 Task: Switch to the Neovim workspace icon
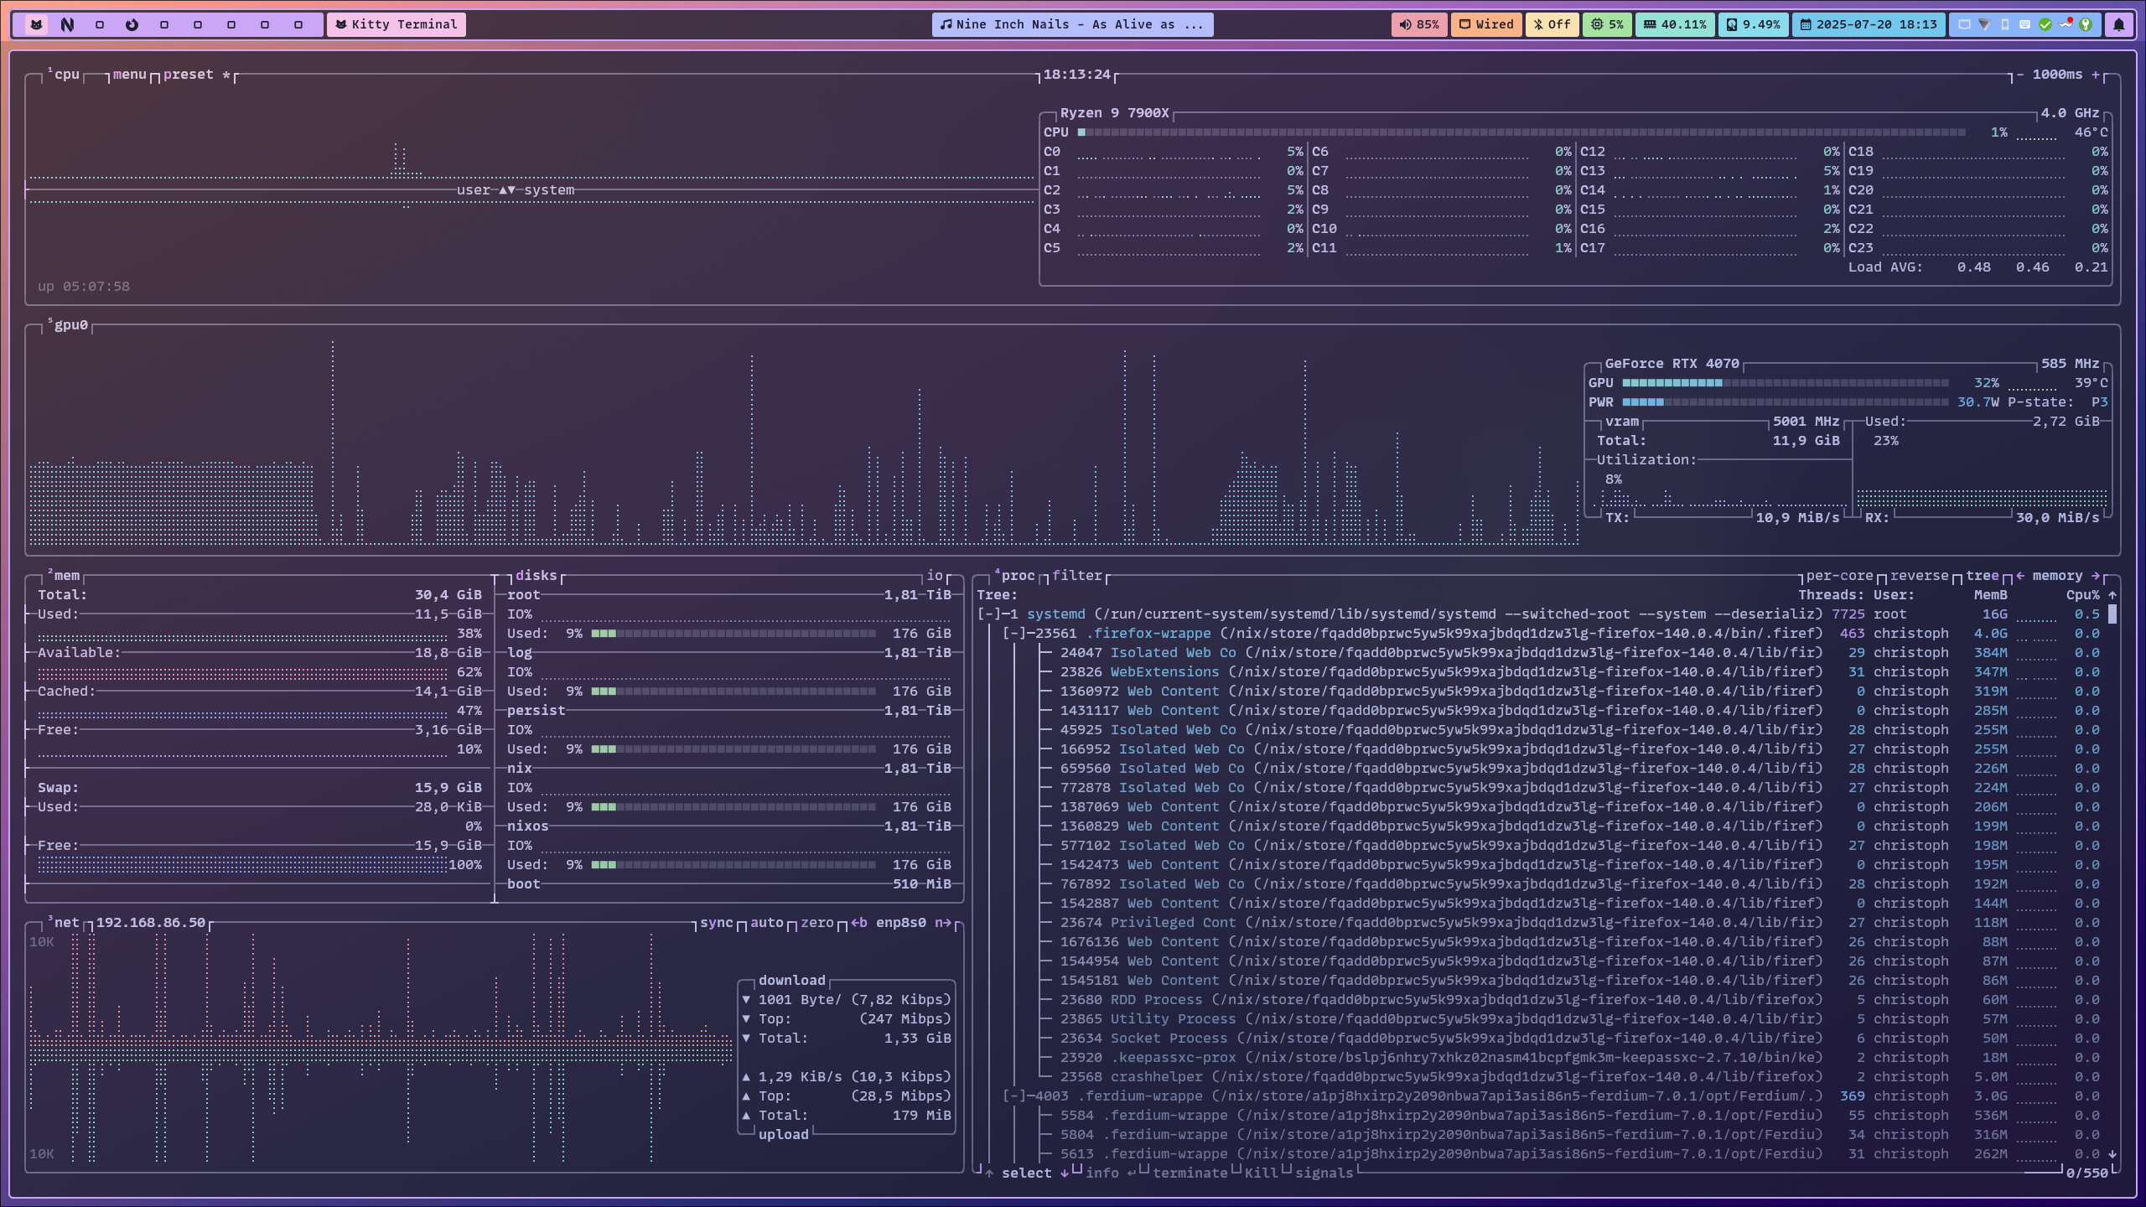click(67, 24)
